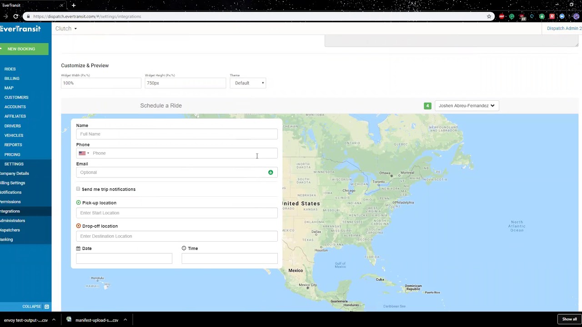Open the AdBlock Plus extension
582x327 pixels.
[x=502, y=16]
